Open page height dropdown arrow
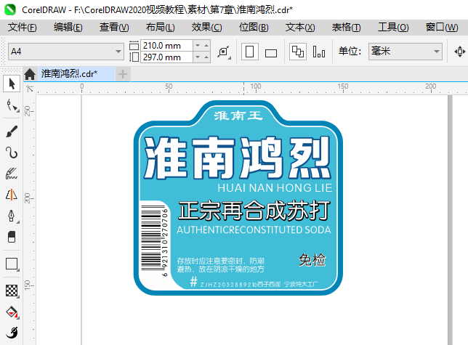This screenshot has width=468, height=345. click(198, 57)
